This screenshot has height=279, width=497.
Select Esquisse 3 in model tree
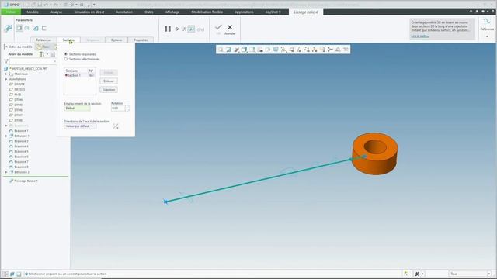(21, 141)
